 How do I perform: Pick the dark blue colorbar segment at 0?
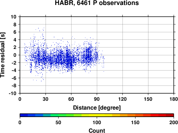click(24, 115)
